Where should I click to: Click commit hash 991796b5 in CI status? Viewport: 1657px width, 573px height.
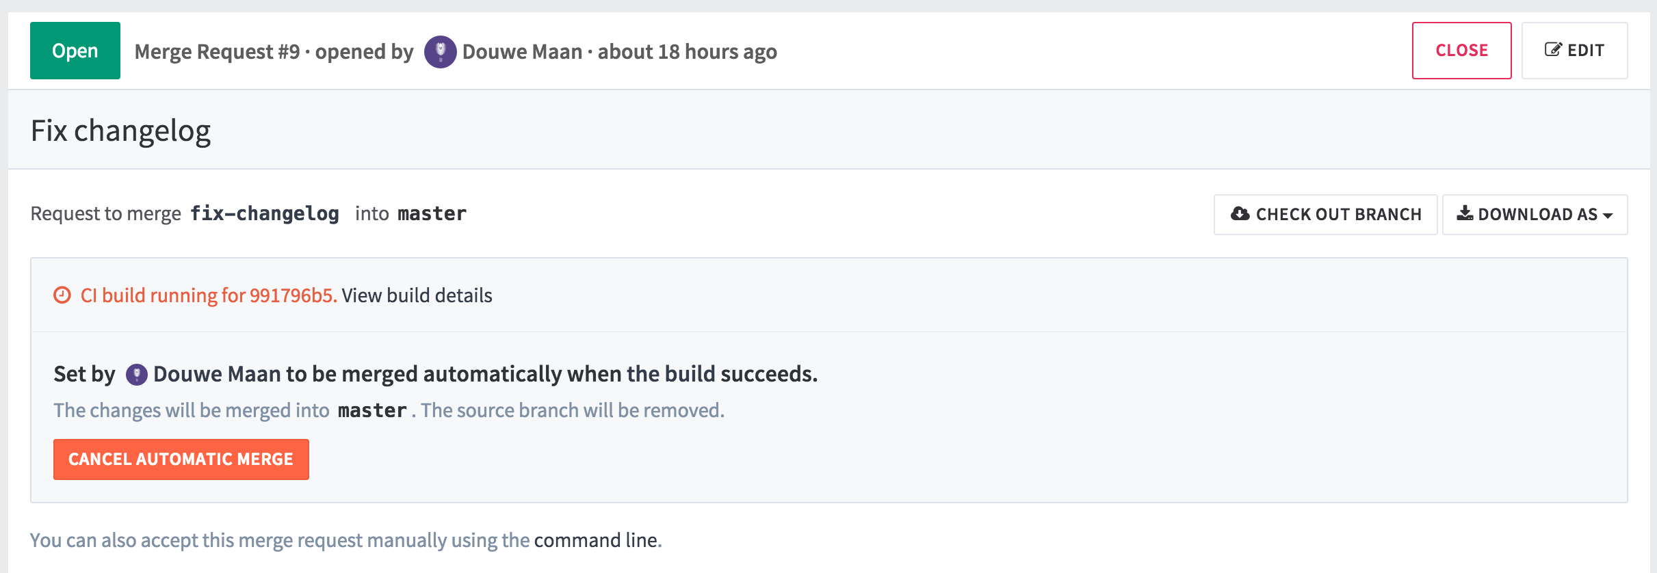[x=292, y=295]
